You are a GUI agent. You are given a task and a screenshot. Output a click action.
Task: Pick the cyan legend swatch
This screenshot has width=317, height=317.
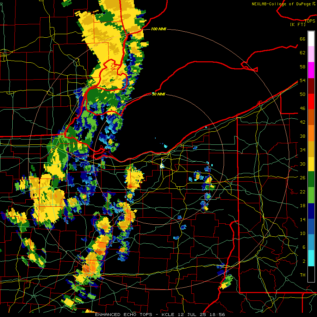tap(311, 258)
